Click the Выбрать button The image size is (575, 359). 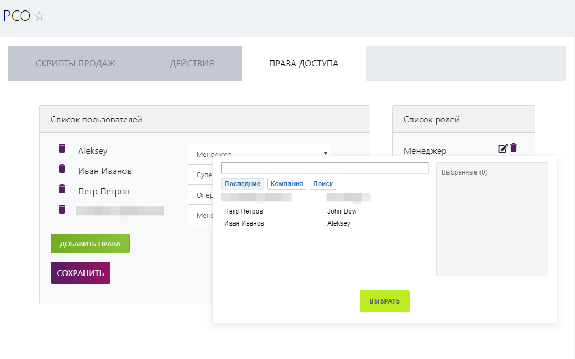click(384, 301)
